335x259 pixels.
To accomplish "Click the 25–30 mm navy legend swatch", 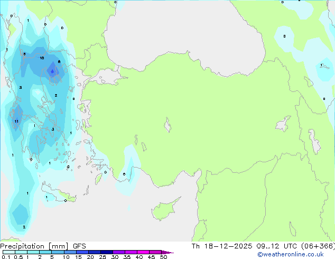I will coord(107,252).
